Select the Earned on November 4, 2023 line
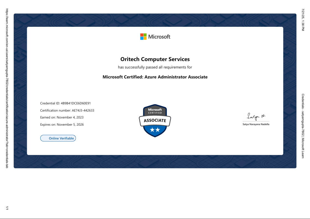 pos(62,117)
